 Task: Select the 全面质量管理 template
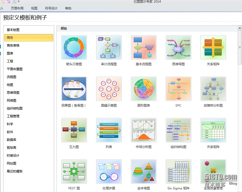coord(213,172)
